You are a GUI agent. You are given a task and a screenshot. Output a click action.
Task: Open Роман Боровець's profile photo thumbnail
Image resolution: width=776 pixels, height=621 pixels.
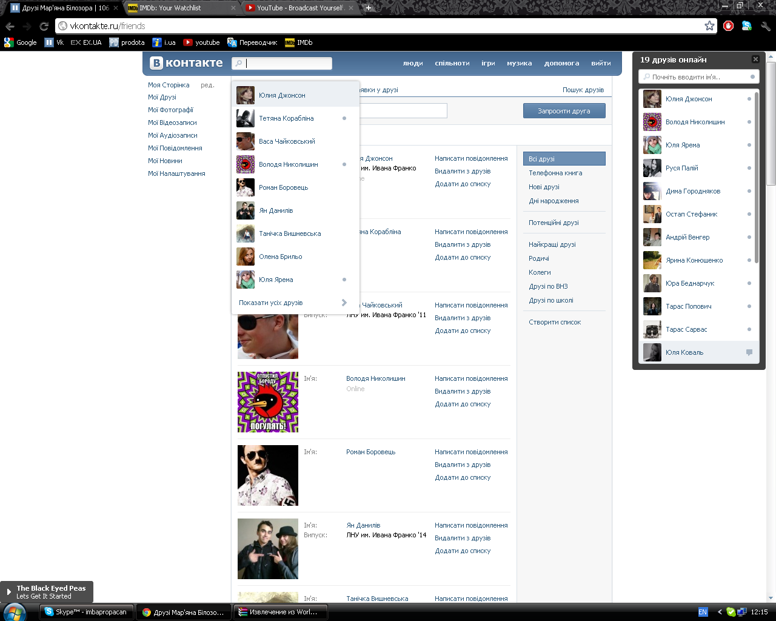[268, 475]
